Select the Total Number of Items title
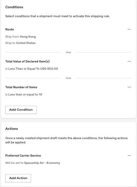137x187 pixels. (x=21, y=87)
